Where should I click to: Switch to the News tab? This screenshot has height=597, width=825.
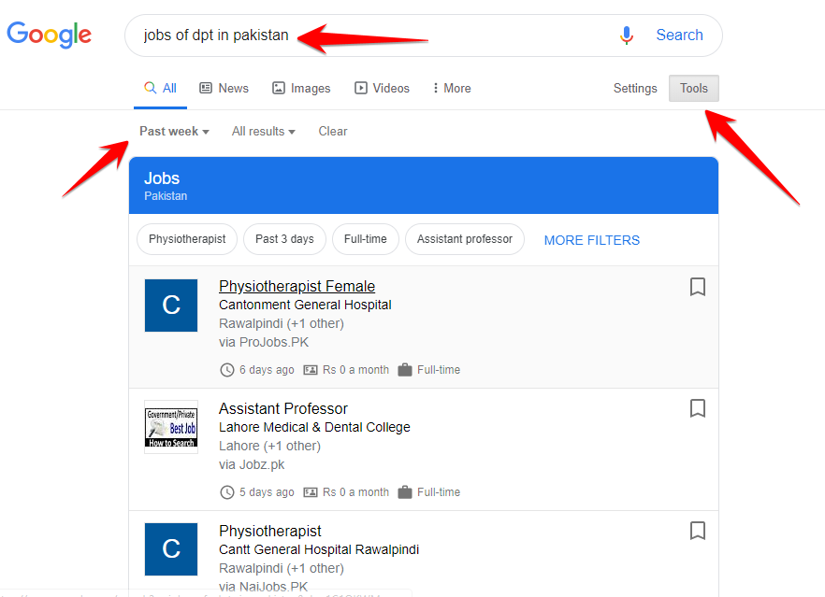click(x=224, y=88)
